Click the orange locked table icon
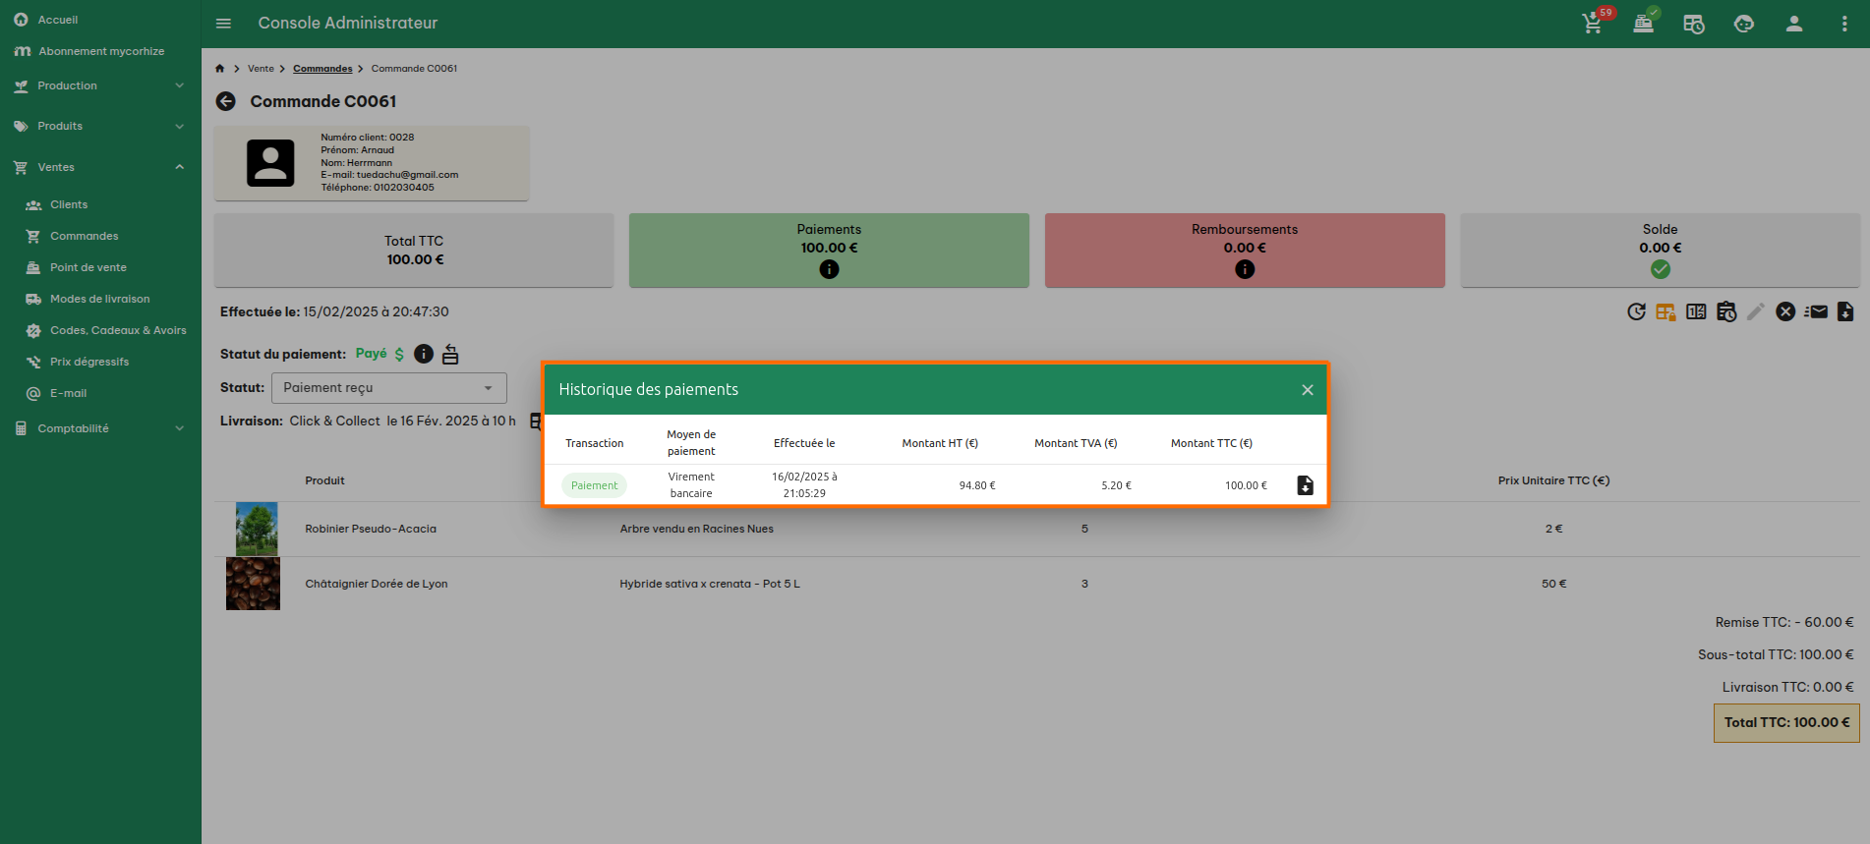Image resolution: width=1870 pixels, height=844 pixels. tap(1665, 311)
